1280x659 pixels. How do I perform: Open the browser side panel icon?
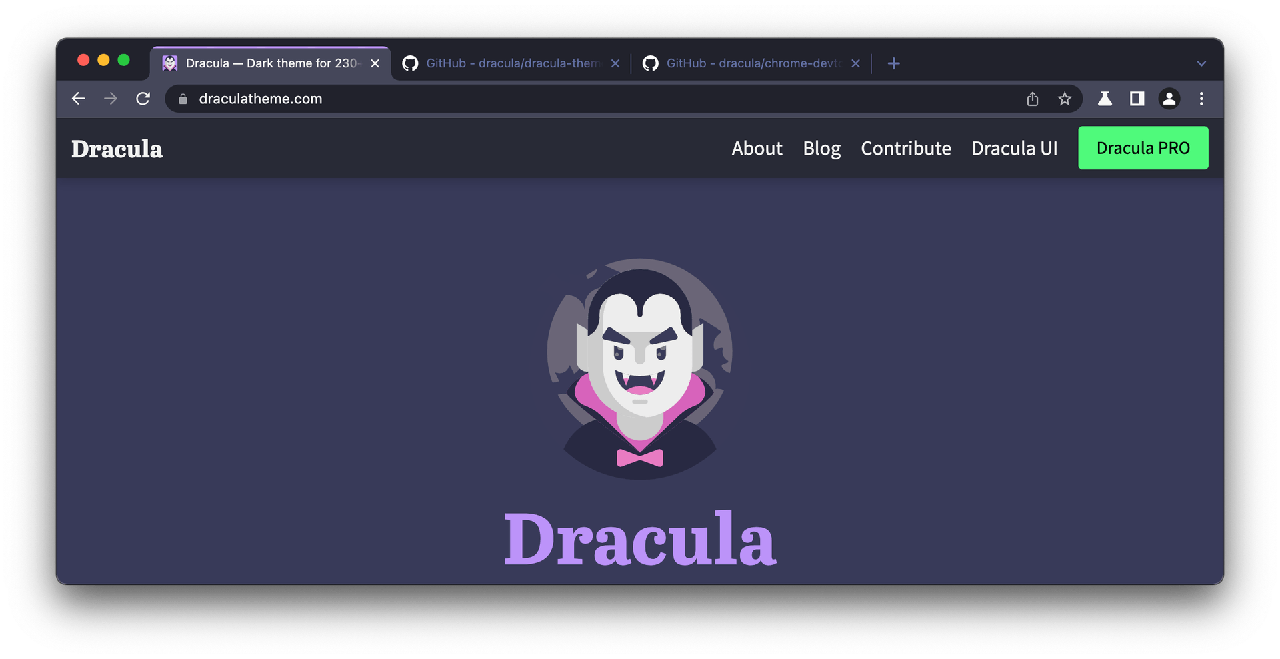[1137, 99]
